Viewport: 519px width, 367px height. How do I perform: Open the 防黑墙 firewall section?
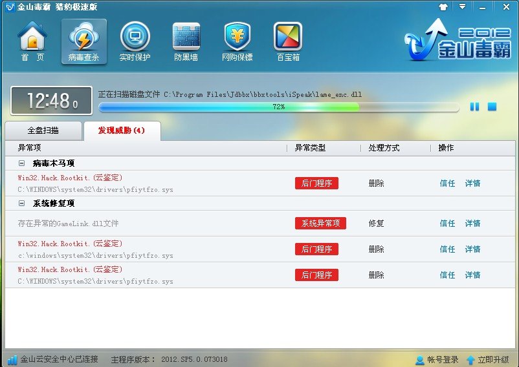pyautogui.click(x=186, y=41)
